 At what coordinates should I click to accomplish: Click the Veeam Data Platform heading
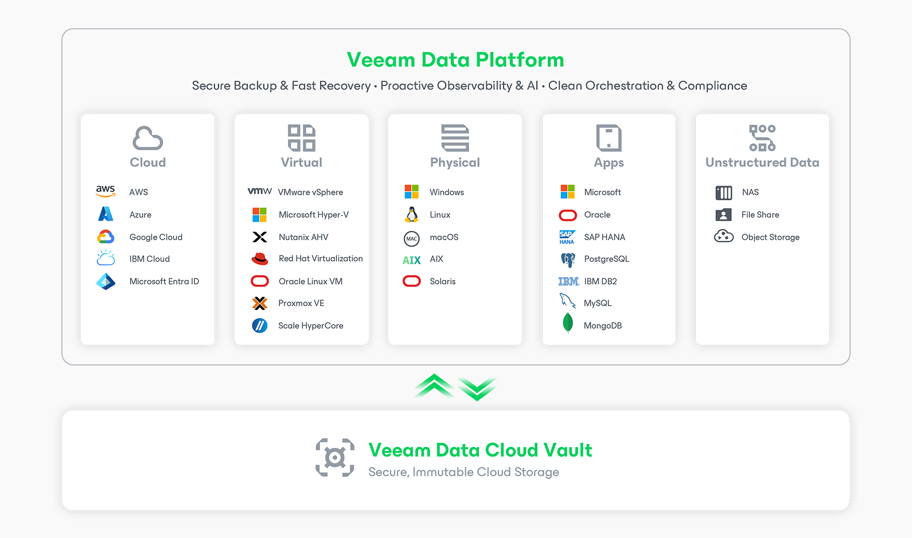tap(455, 60)
